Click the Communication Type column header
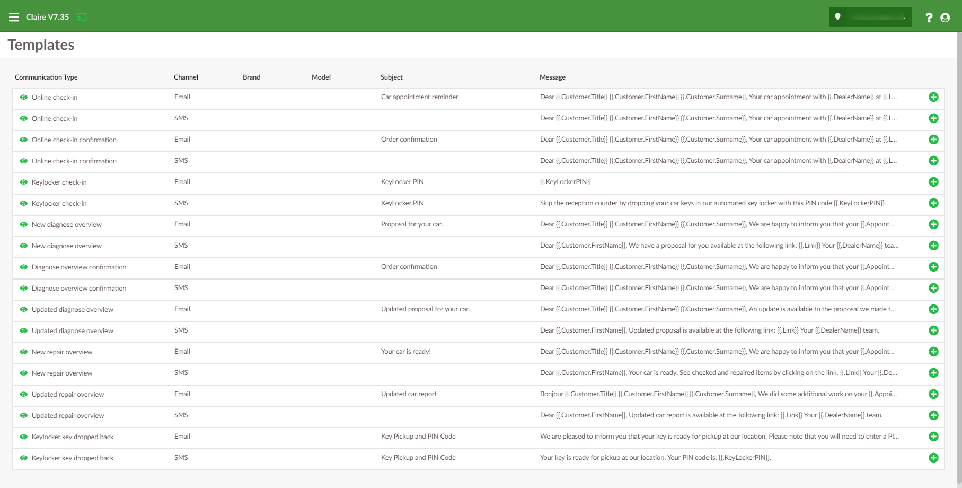The width and height of the screenshot is (962, 488). point(46,77)
